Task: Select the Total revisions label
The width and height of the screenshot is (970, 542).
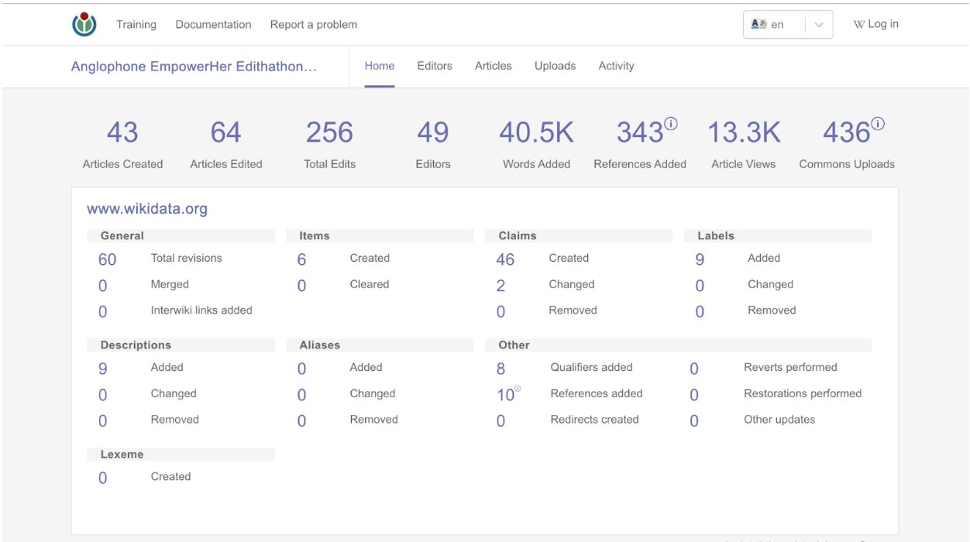Action: coord(187,258)
